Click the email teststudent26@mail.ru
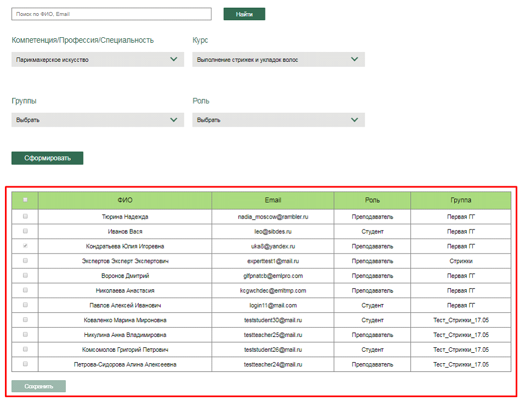The width and height of the screenshot is (525, 401). [273, 350]
